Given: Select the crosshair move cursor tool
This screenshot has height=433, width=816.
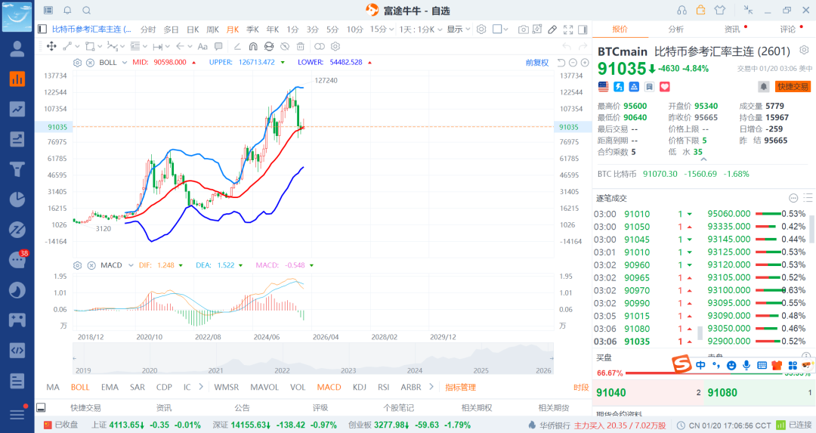Looking at the screenshot, I should tap(51, 46).
